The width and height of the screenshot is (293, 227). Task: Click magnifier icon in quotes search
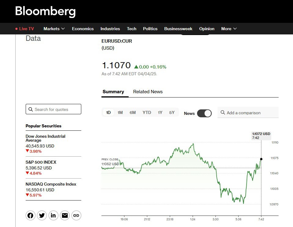point(31,109)
